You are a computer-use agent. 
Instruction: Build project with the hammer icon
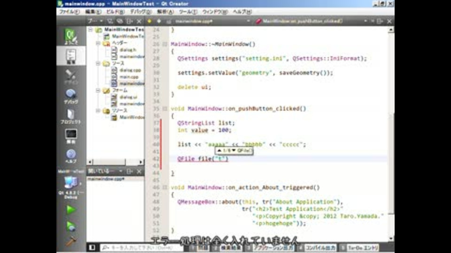click(x=71, y=241)
